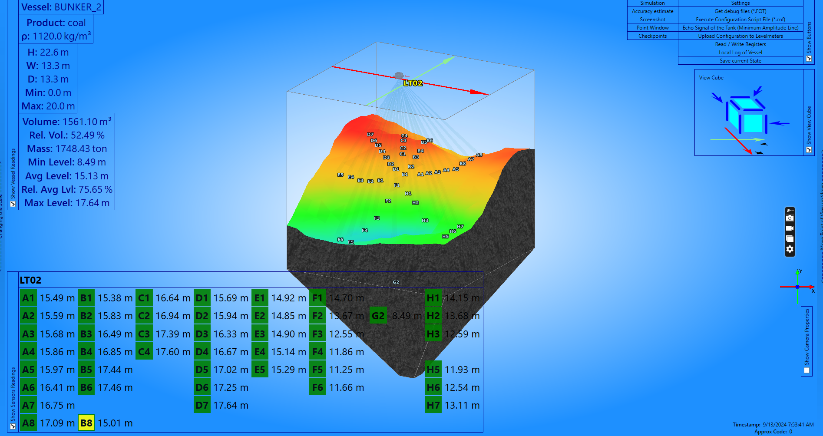Screen dimensions: 823x436
Task: Click the stacked windows gallery icon
Action: [x=790, y=238]
